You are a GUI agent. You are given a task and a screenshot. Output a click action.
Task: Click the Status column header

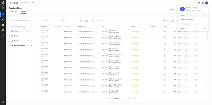(x=132, y=27)
